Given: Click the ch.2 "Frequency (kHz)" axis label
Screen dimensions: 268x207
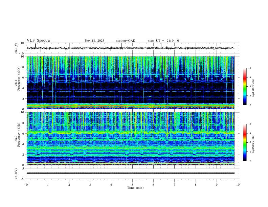Looking at the screenshot, I should coord(19,135).
